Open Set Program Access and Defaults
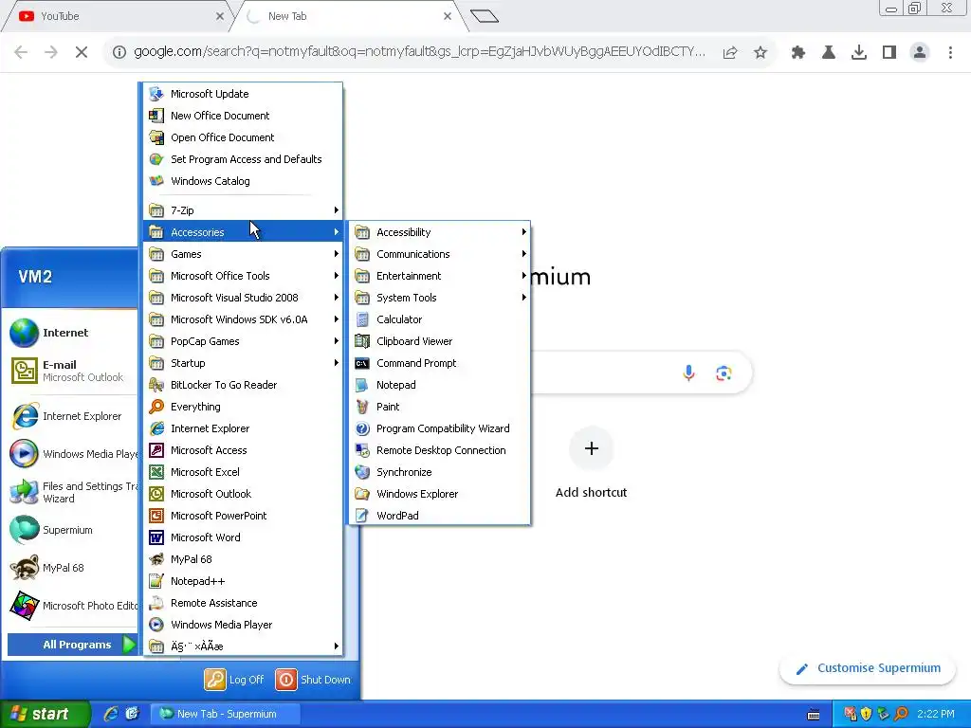The image size is (971, 728). click(x=243, y=159)
